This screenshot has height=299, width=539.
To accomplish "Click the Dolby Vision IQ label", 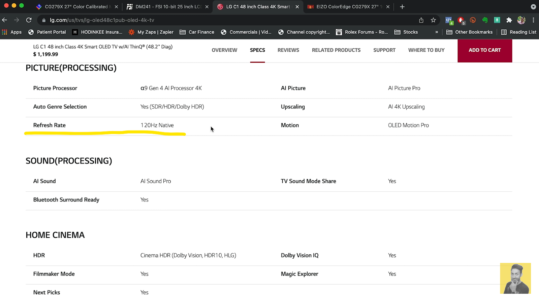I will coord(300,255).
